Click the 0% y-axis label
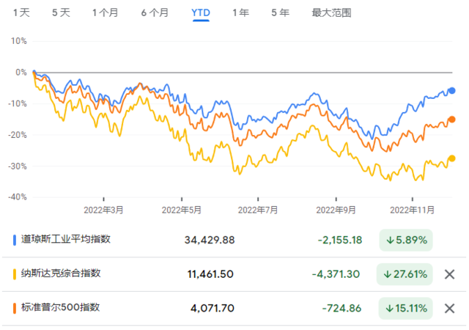 click(x=21, y=72)
